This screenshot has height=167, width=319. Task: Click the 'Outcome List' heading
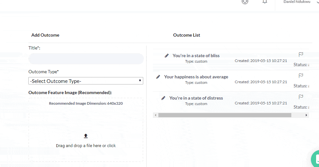click(187, 35)
